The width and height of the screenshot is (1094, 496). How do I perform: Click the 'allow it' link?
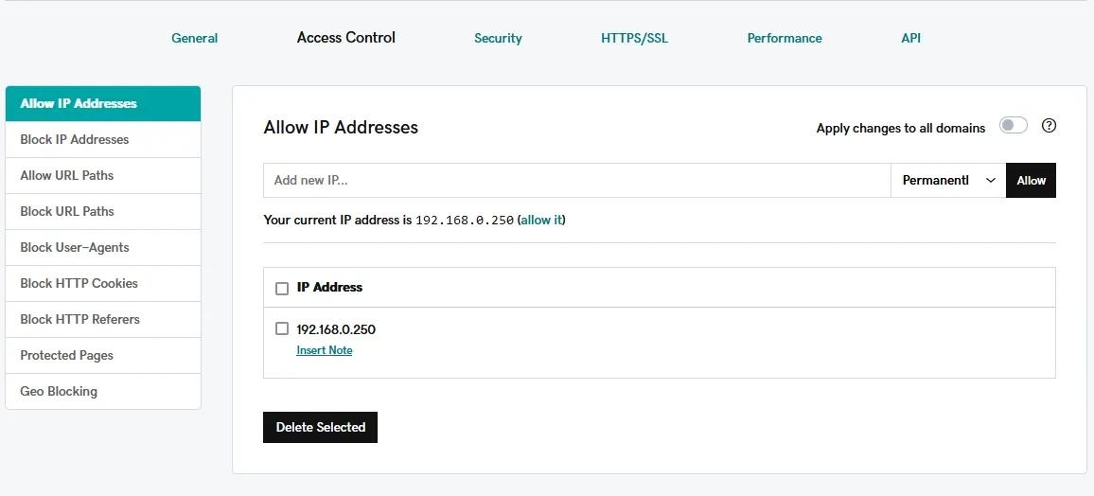pos(541,220)
